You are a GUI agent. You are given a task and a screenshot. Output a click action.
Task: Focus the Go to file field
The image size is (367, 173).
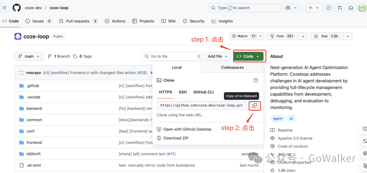coord(172,56)
